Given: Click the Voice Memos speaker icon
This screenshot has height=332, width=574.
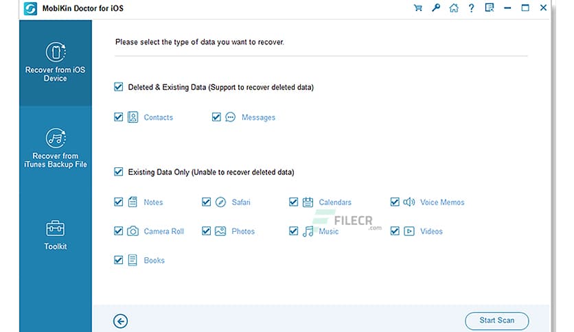Looking at the screenshot, I should click(409, 202).
